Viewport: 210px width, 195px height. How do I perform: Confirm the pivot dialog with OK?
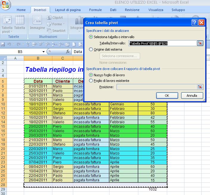167,96
